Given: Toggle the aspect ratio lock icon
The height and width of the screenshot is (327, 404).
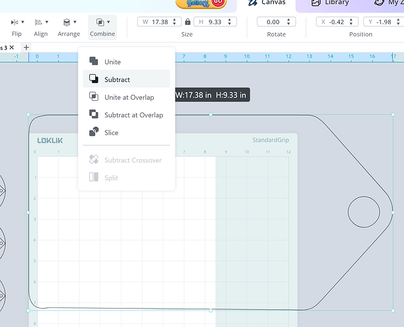Looking at the screenshot, I should [188, 22].
